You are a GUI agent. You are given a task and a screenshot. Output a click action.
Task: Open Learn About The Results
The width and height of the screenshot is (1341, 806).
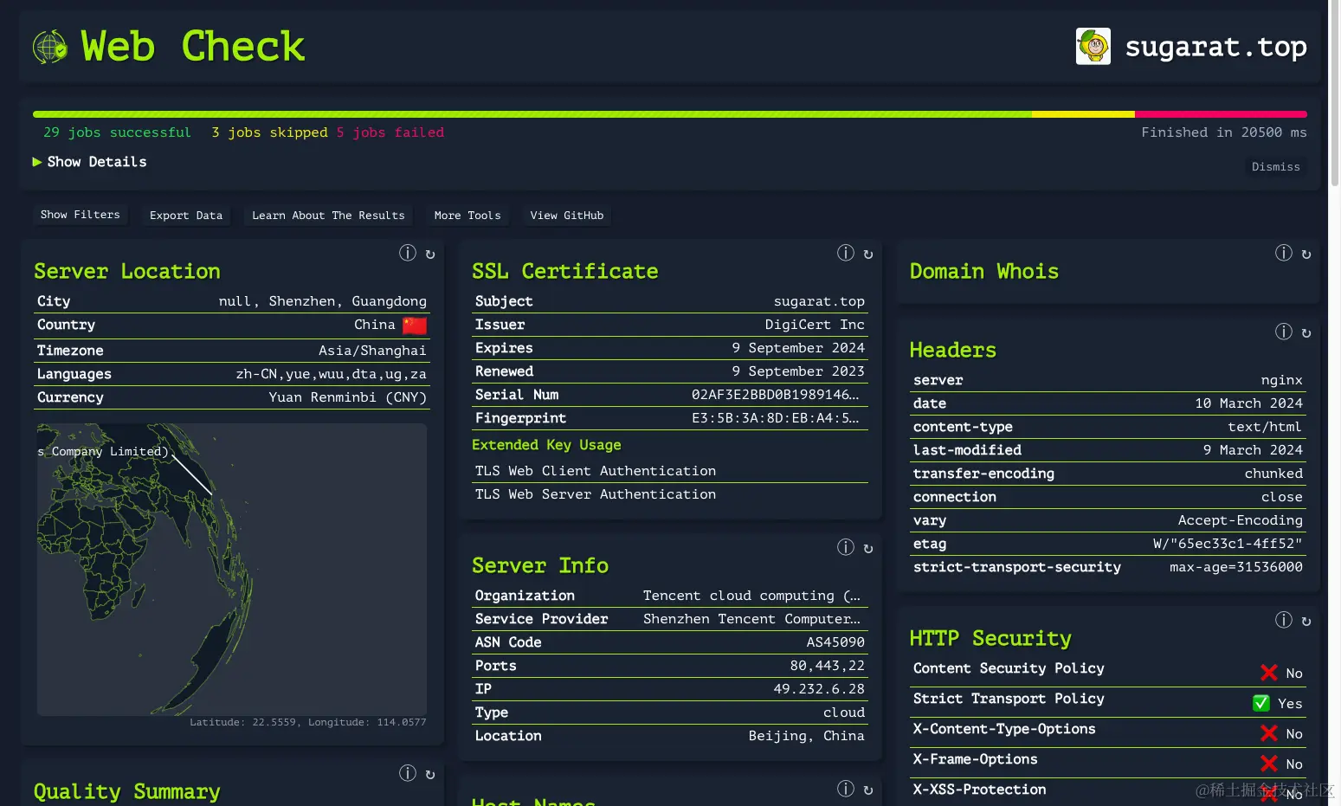(x=328, y=216)
